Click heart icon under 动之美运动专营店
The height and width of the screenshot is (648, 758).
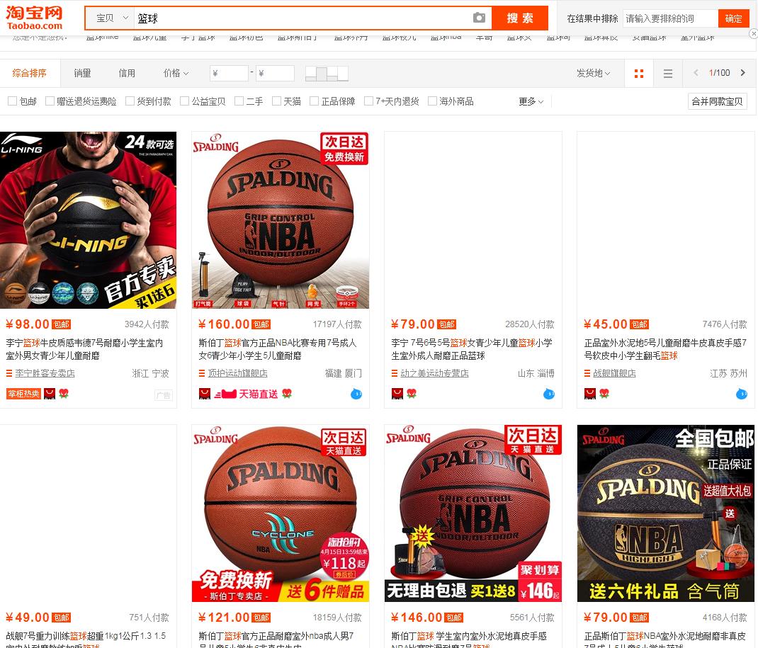(412, 393)
